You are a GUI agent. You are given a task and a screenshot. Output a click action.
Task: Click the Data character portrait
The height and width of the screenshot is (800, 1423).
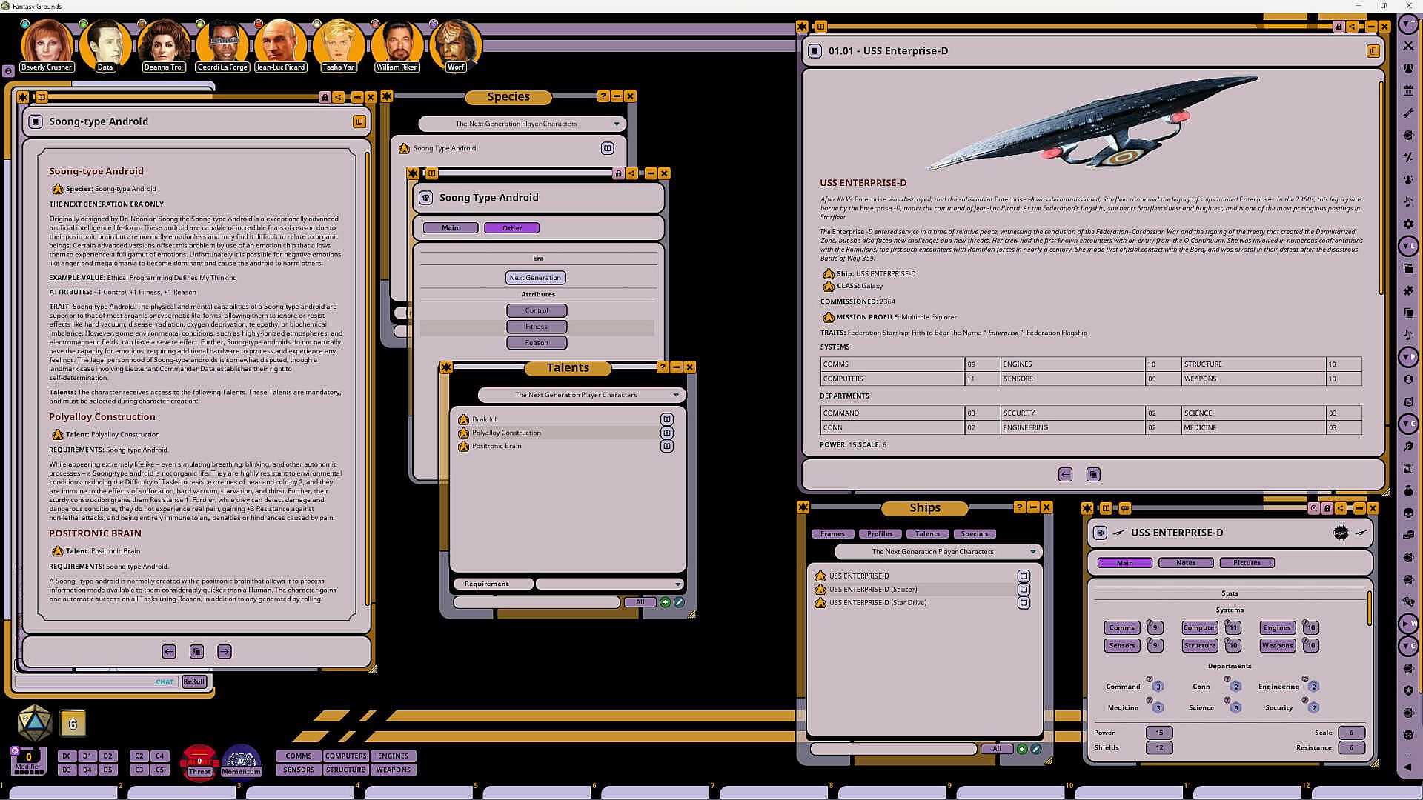point(105,44)
